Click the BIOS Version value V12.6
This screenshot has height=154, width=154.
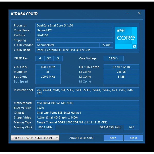87,108
